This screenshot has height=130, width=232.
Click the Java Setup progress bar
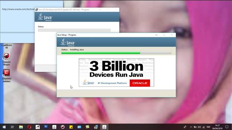tap(116, 53)
